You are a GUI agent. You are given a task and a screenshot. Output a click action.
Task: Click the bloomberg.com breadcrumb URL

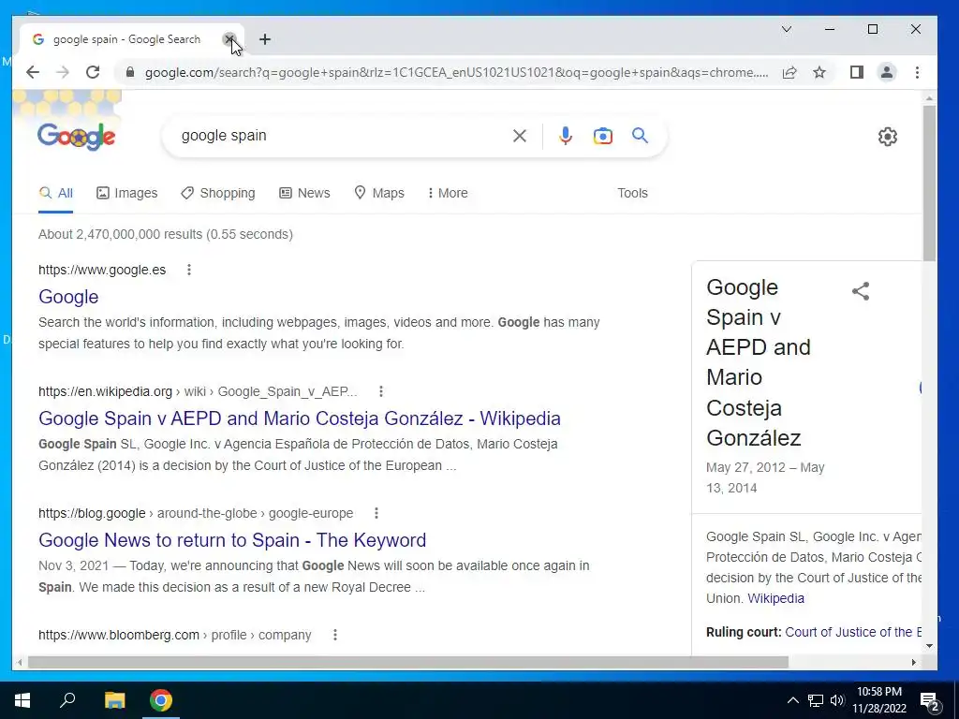coord(175,635)
